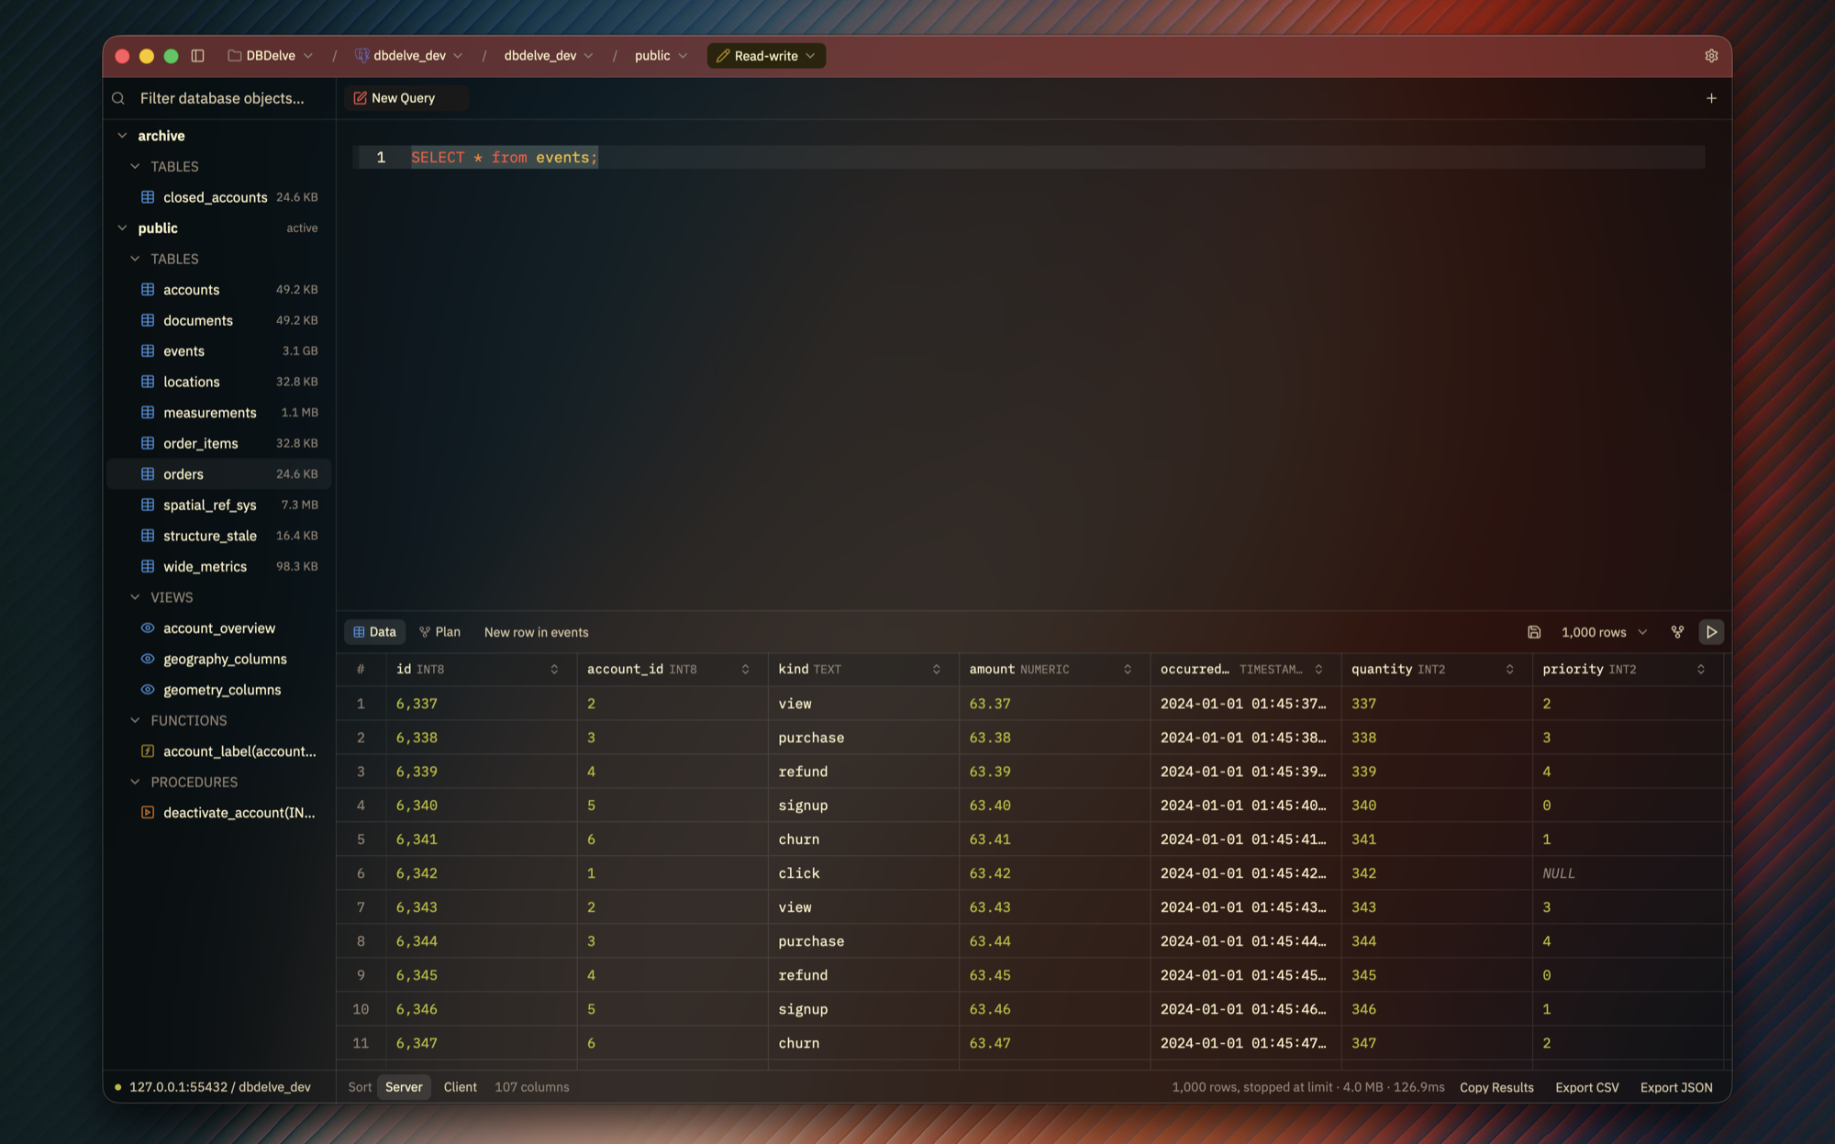1835x1144 pixels.
Task: Switch to the Plan tab
Action: click(x=439, y=632)
